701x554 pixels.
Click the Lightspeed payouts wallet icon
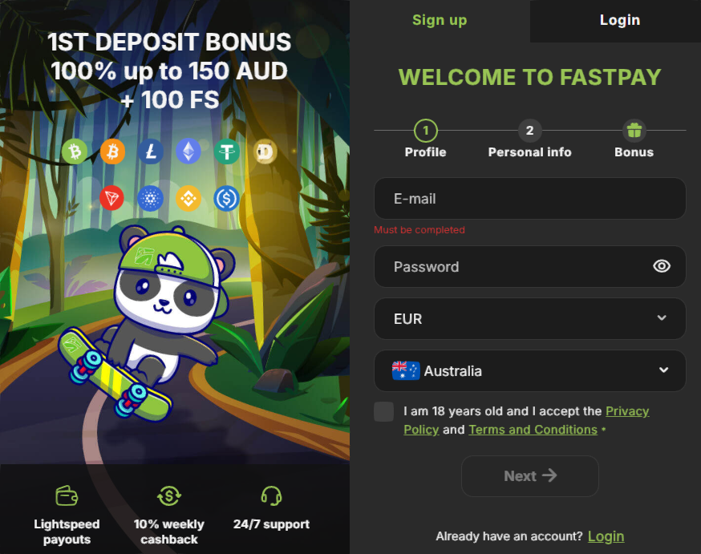(x=67, y=496)
